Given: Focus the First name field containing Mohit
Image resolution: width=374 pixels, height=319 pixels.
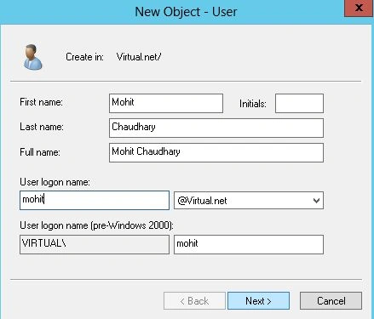Looking at the screenshot, I should tap(166, 103).
